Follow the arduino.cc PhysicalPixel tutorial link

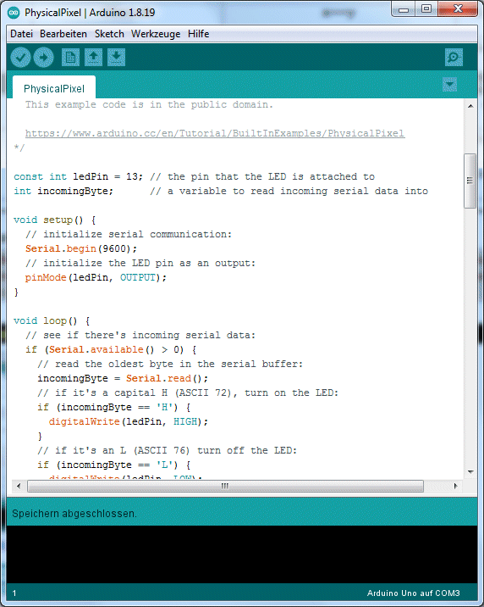[215, 133]
